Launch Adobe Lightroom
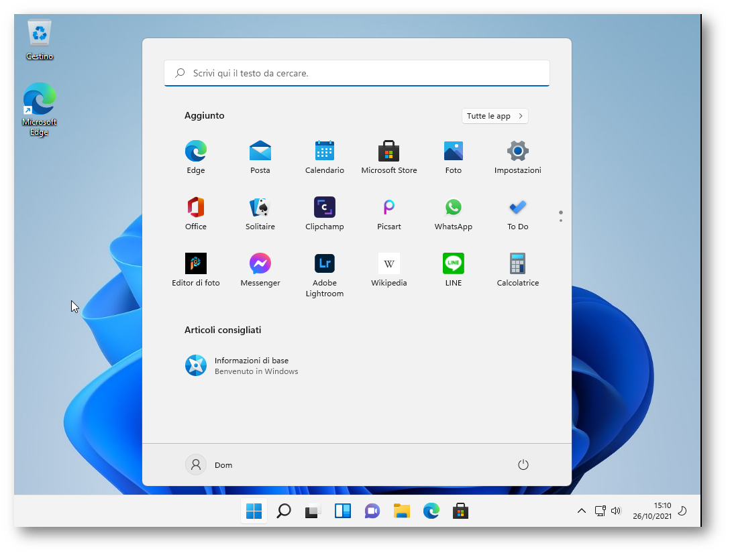The height and width of the screenshot is (555, 730). coord(325,275)
